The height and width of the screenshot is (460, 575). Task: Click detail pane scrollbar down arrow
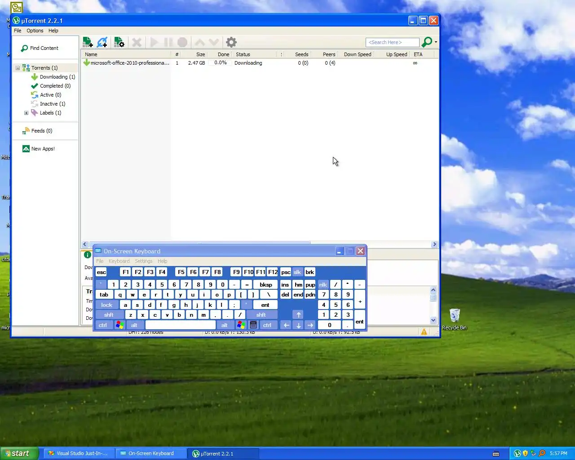pos(433,320)
